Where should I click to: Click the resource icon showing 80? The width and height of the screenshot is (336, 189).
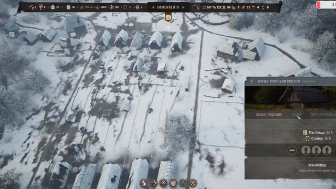(224, 7)
